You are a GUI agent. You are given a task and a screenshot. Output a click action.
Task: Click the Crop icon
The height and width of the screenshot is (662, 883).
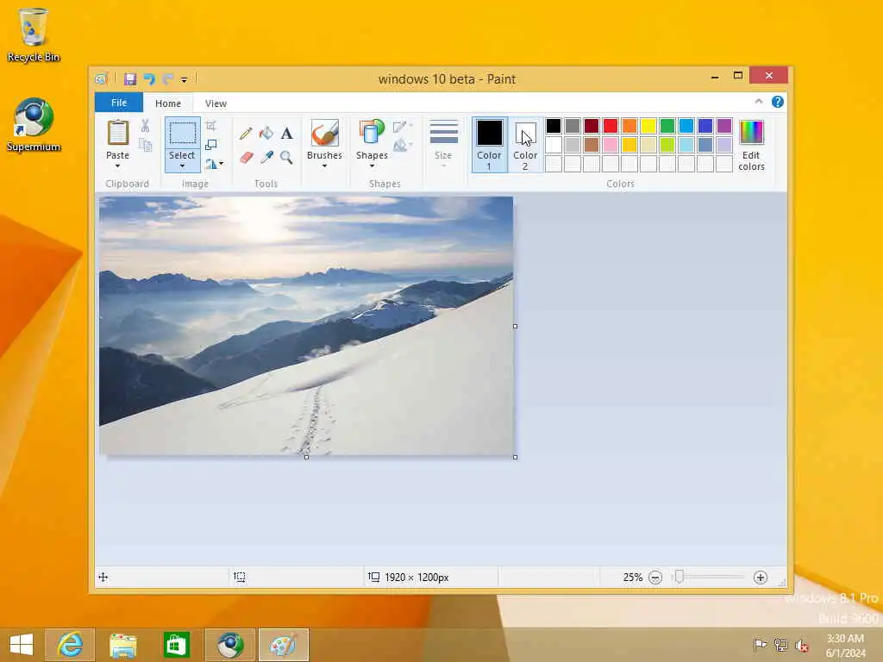coord(211,126)
